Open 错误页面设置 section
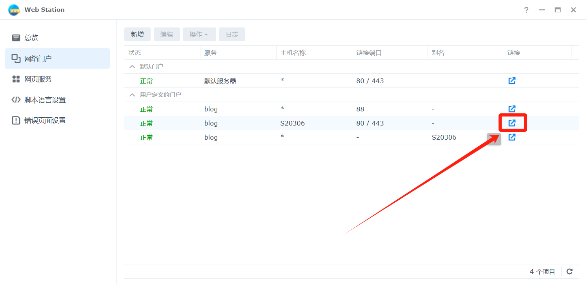 point(45,120)
